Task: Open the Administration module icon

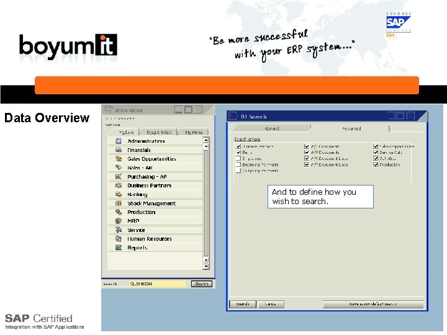Action: [x=119, y=141]
